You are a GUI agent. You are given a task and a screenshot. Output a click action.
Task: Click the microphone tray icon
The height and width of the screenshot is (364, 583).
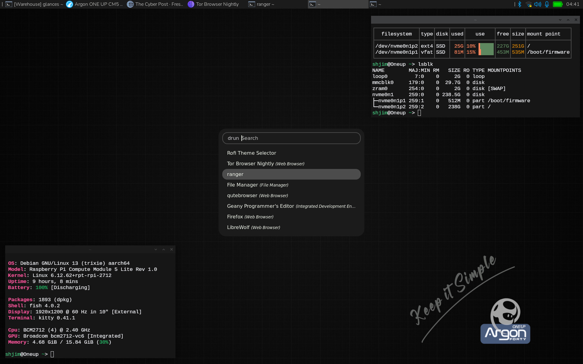click(547, 4)
